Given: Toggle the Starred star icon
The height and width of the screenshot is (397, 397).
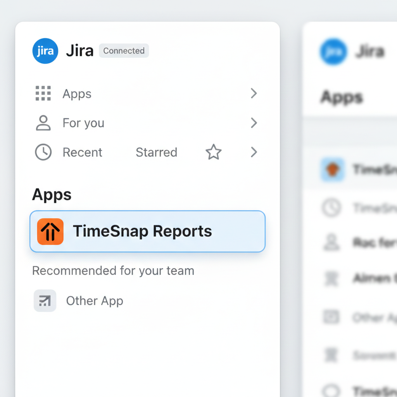Looking at the screenshot, I should 213,152.
